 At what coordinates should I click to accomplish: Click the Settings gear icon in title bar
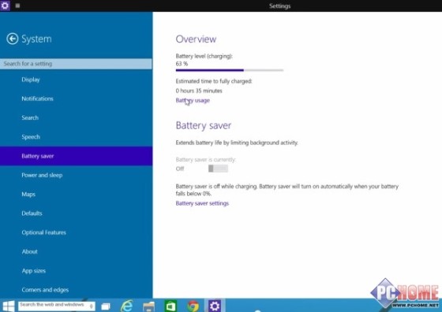5,6
